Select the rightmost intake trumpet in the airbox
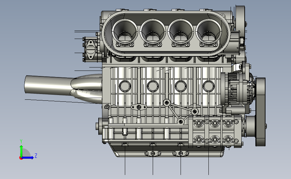The height and width of the screenshot is (179, 291). click(x=208, y=31)
